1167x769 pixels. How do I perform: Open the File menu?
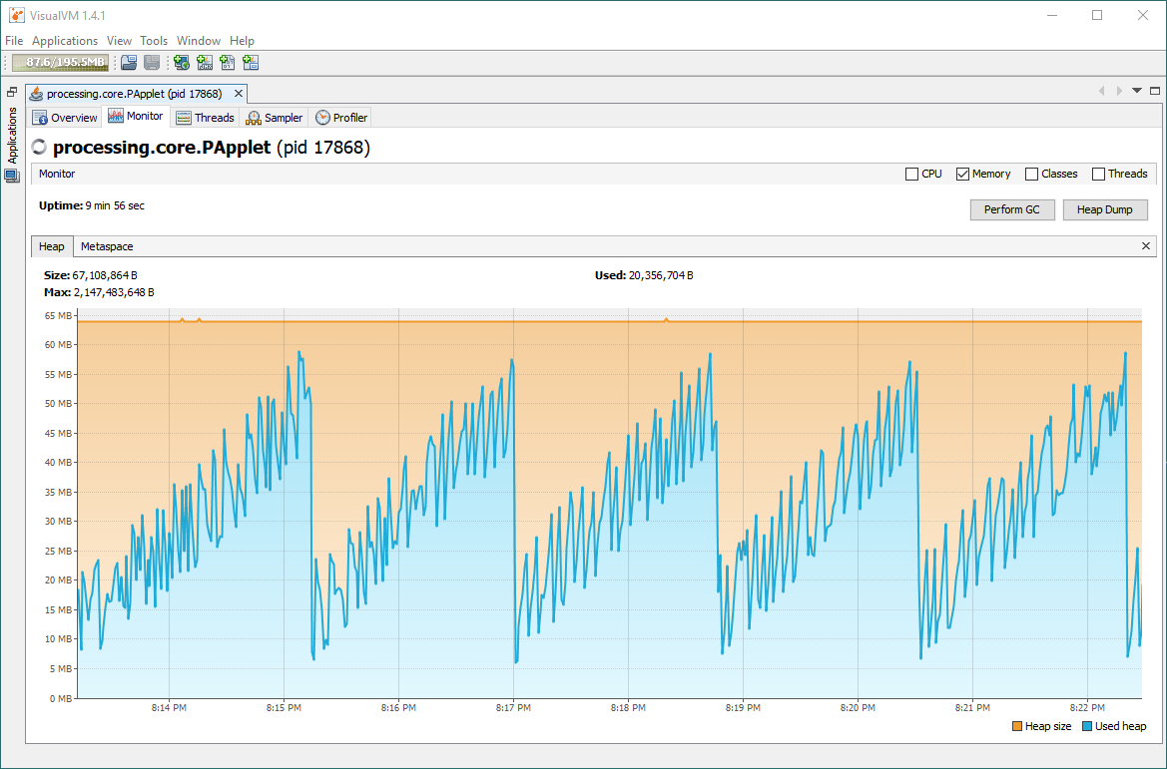coord(14,41)
